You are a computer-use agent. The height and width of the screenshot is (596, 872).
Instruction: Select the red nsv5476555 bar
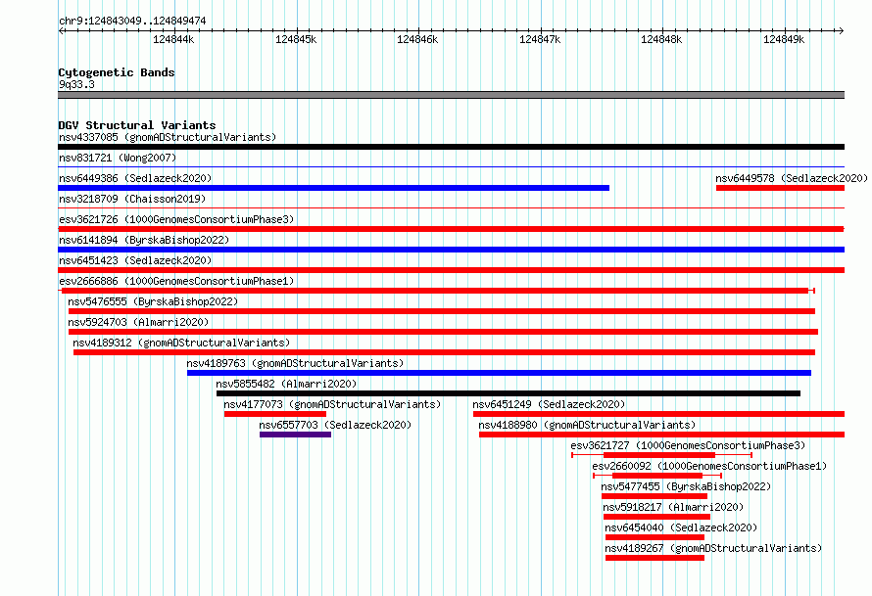[442, 311]
